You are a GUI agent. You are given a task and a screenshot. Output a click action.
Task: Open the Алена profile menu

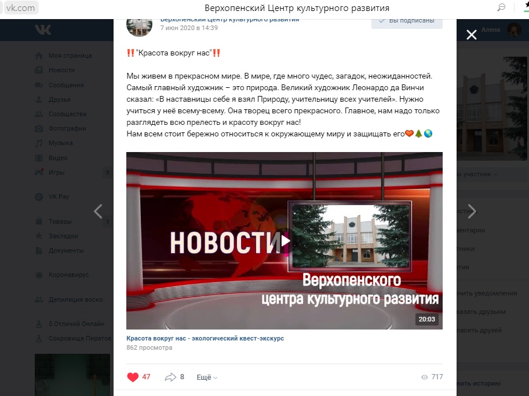click(x=501, y=30)
